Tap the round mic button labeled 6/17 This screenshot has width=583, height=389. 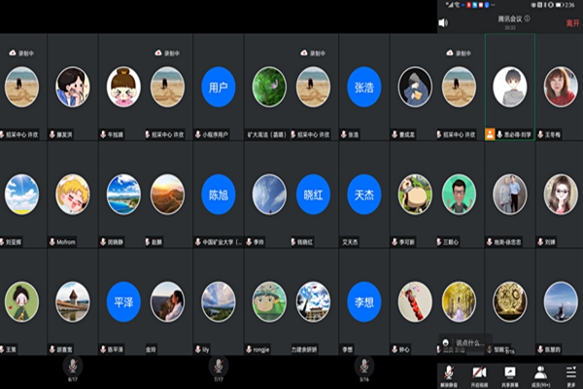coord(72,365)
